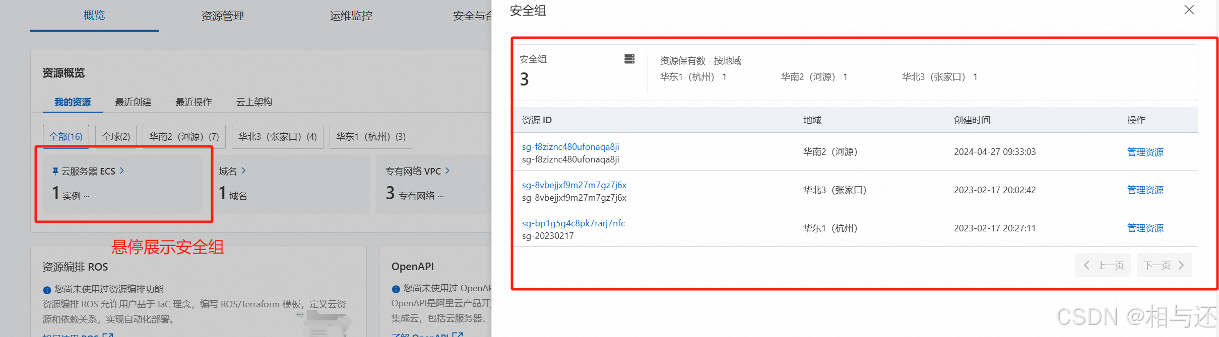Filter resources by 全球(2)
Viewport: 1219px width, 337px height.
(x=116, y=137)
